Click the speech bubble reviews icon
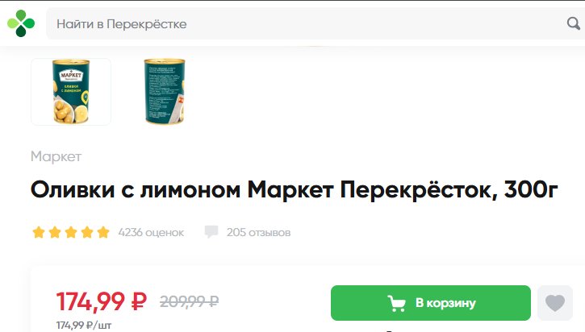Image resolution: width=585 pixels, height=332 pixels. 211,232
